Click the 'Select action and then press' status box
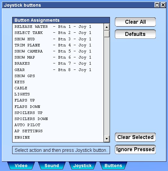This screenshot has height=171, width=168. tap(61, 150)
